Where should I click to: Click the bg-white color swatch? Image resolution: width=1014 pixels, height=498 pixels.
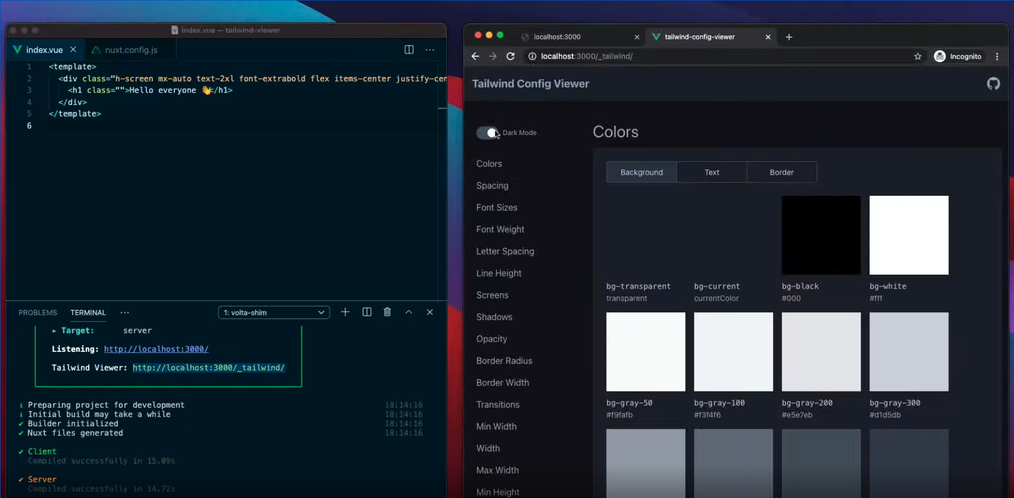tap(909, 235)
